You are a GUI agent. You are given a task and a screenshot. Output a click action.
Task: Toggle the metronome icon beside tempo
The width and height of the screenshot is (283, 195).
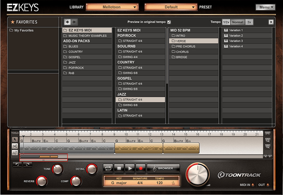point(173,183)
